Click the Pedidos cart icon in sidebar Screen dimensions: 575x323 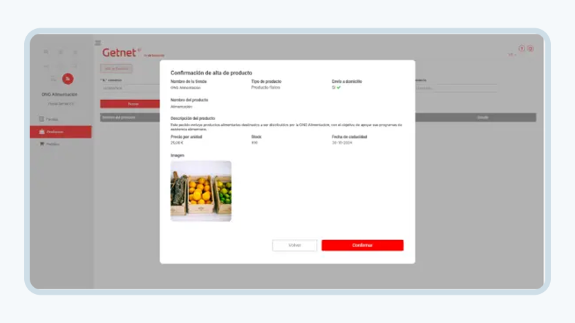pos(41,144)
